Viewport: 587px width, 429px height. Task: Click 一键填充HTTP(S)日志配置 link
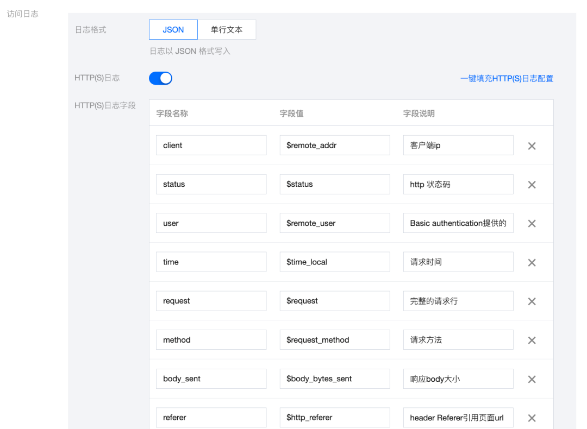click(507, 79)
